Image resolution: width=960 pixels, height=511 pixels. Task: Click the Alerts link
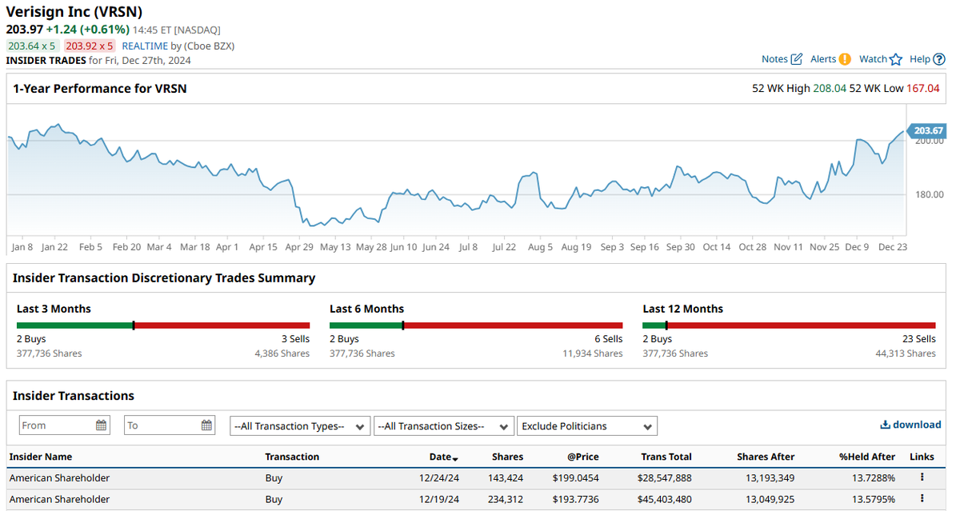(823, 59)
